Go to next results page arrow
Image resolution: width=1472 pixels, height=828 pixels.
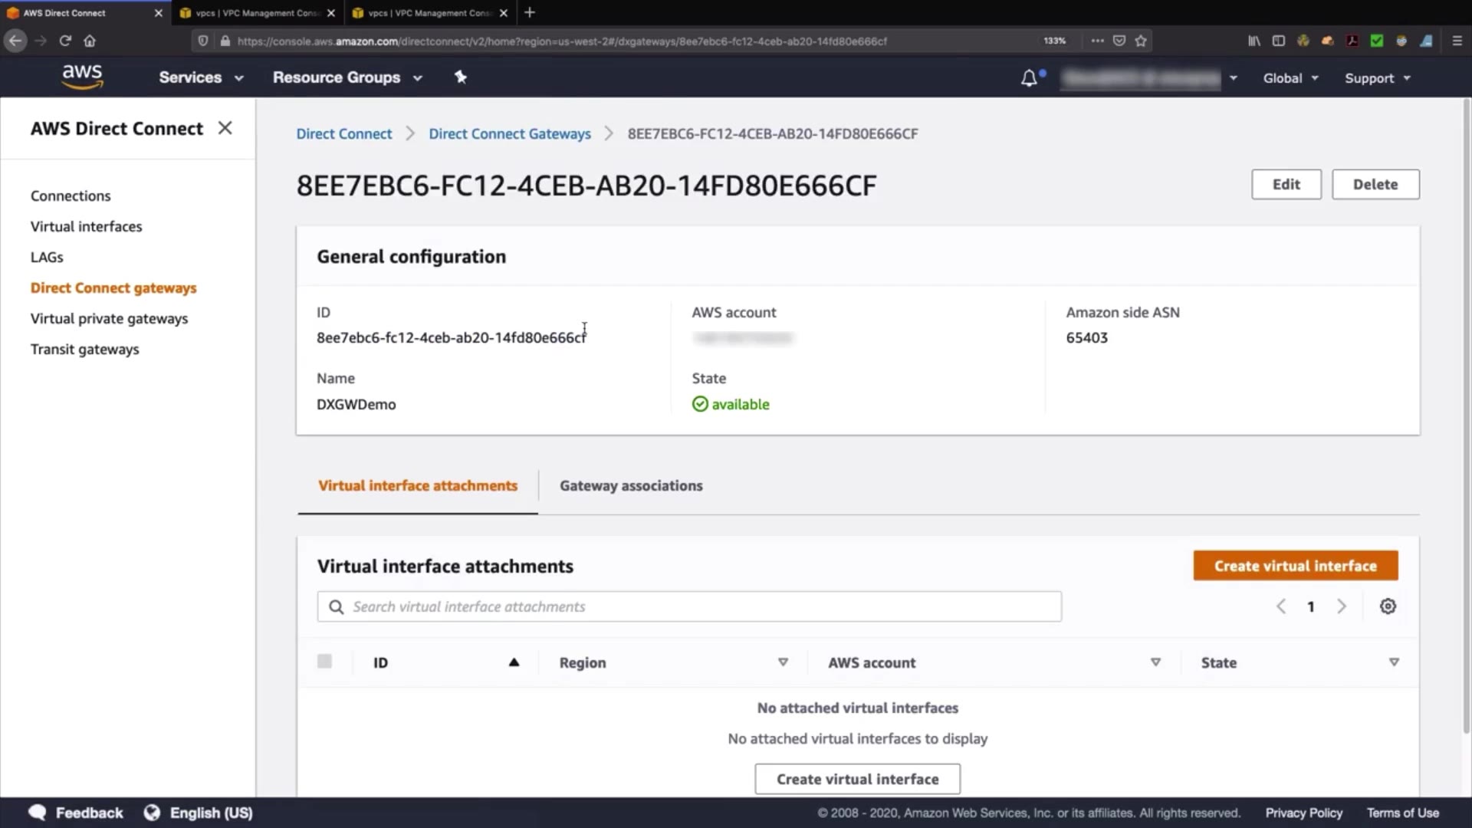[x=1342, y=606]
